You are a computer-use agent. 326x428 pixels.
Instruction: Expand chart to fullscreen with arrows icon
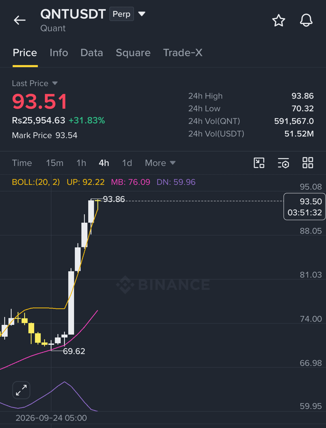pyautogui.click(x=21, y=390)
